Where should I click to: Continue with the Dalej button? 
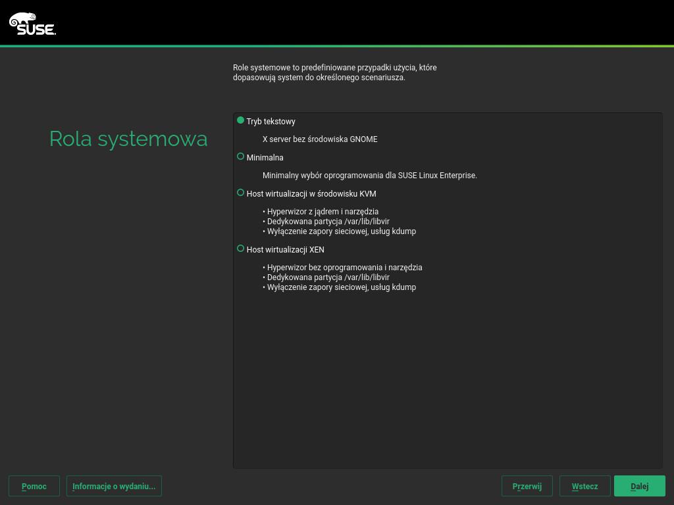coord(640,486)
